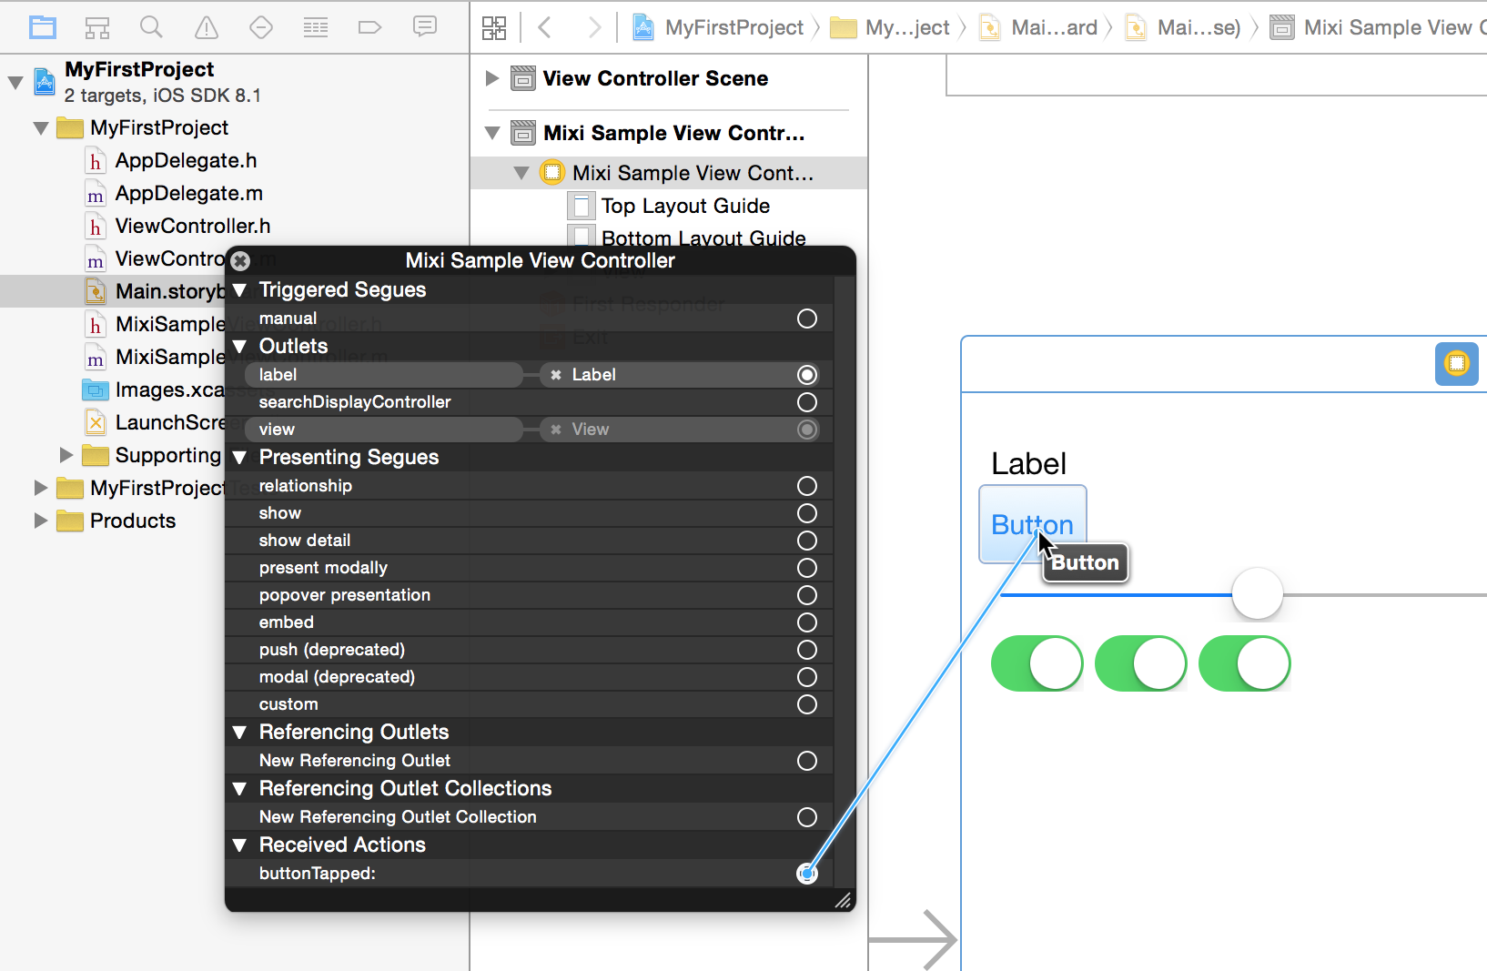
Task: Open the Symbol navigator hierarchy icon
Action: tap(97, 27)
